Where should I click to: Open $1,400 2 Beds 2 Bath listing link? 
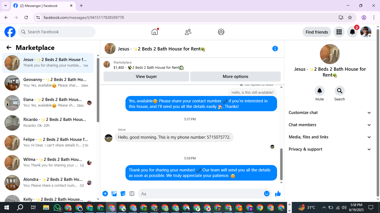(149, 67)
